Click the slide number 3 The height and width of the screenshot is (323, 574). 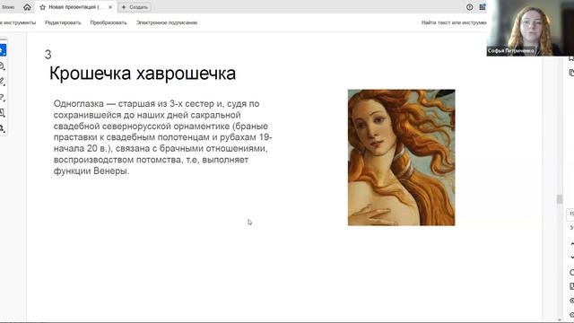(48, 55)
